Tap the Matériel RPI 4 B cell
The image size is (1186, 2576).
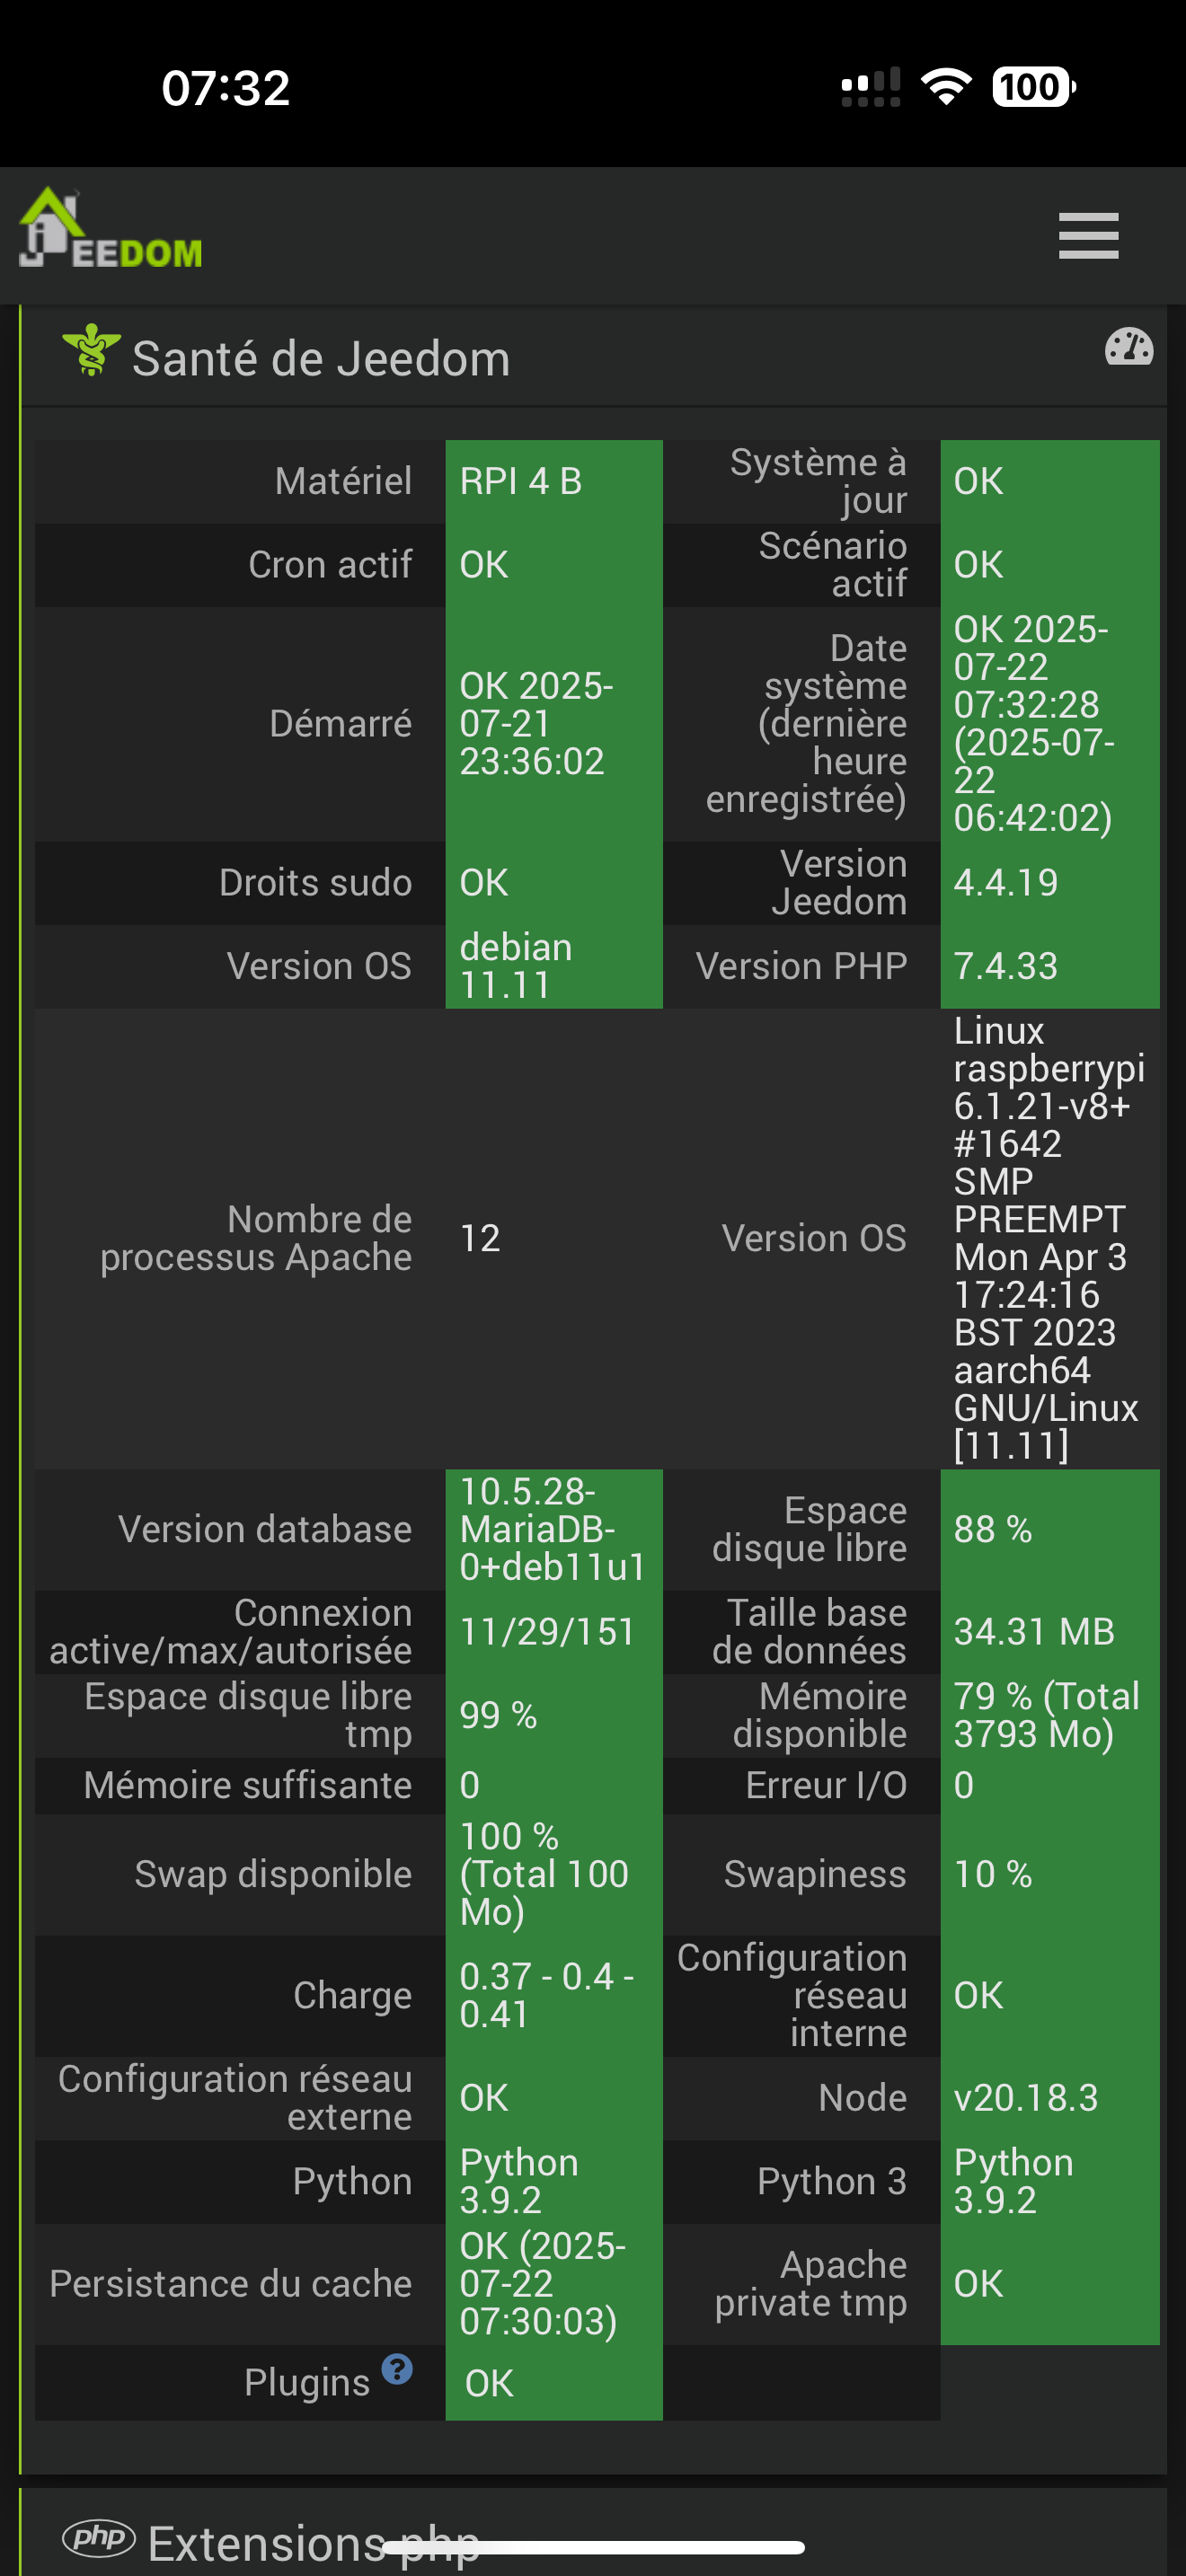pos(553,482)
